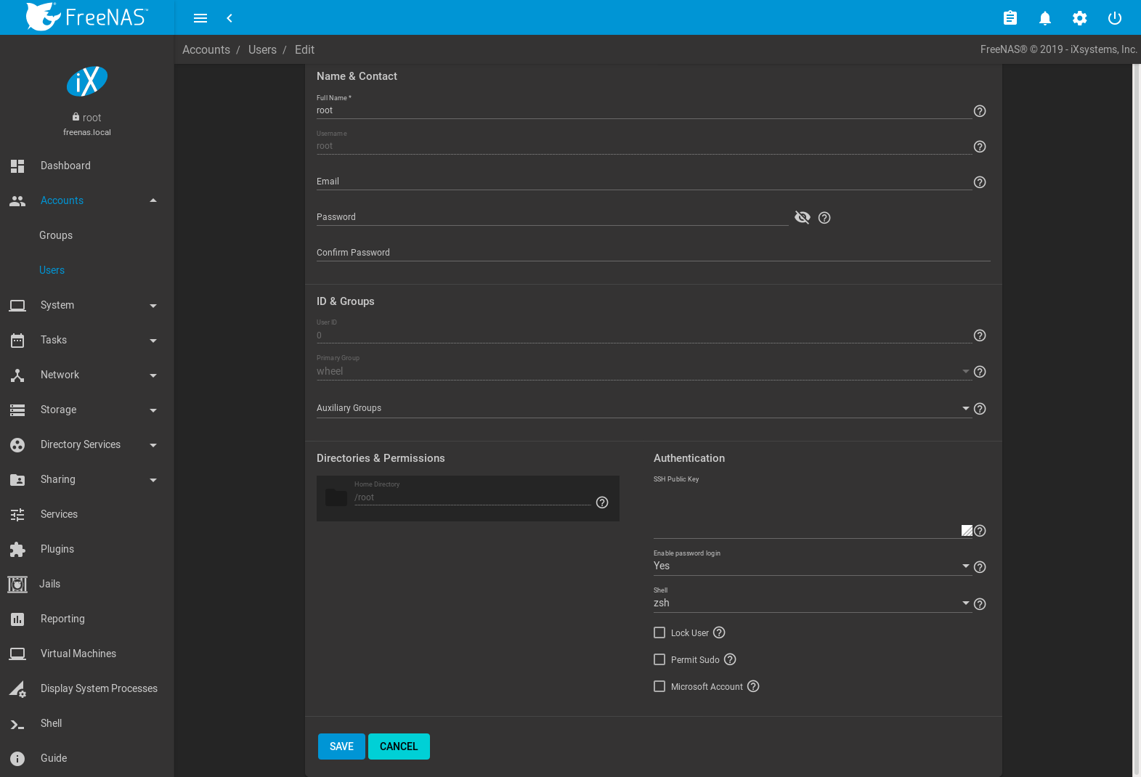1141x777 pixels.
Task: Open the Shell dropdown showing zsh
Action: tap(812, 603)
